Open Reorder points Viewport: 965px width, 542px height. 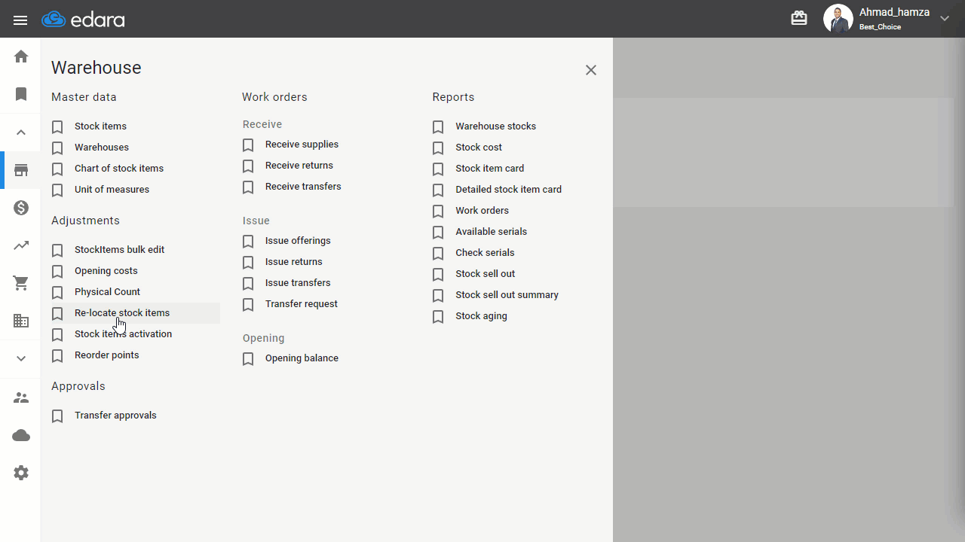pos(107,355)
